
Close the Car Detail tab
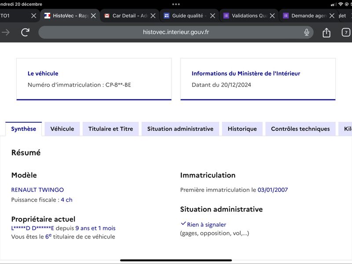pyautogui.click(x=153, y=16)
